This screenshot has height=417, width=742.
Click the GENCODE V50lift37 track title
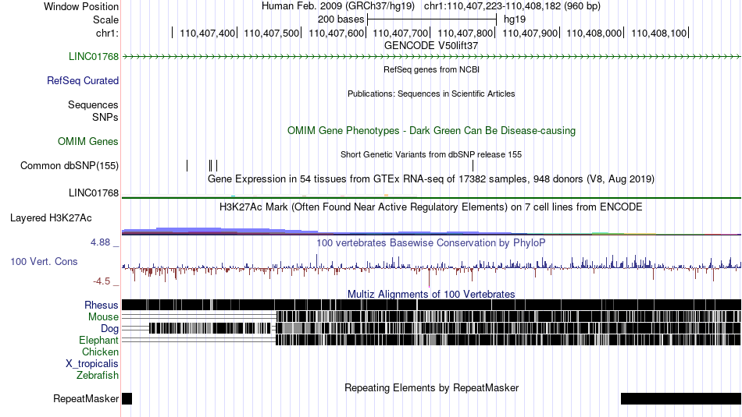(430, 46)
